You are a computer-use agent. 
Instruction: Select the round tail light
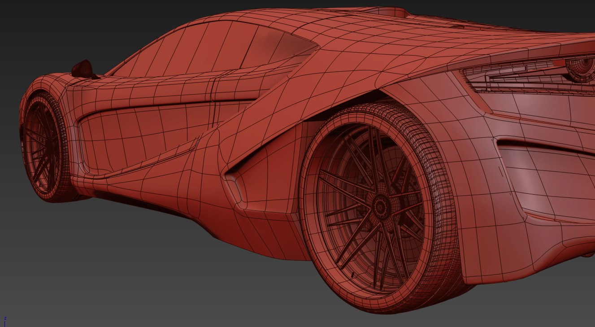[580, 70]
